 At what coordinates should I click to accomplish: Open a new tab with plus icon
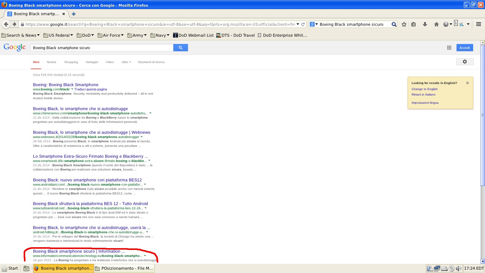(x=73, y=14)
